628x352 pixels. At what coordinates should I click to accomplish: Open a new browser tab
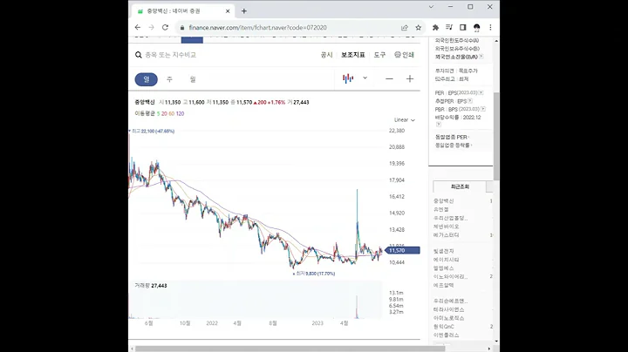tap(244, 11)
